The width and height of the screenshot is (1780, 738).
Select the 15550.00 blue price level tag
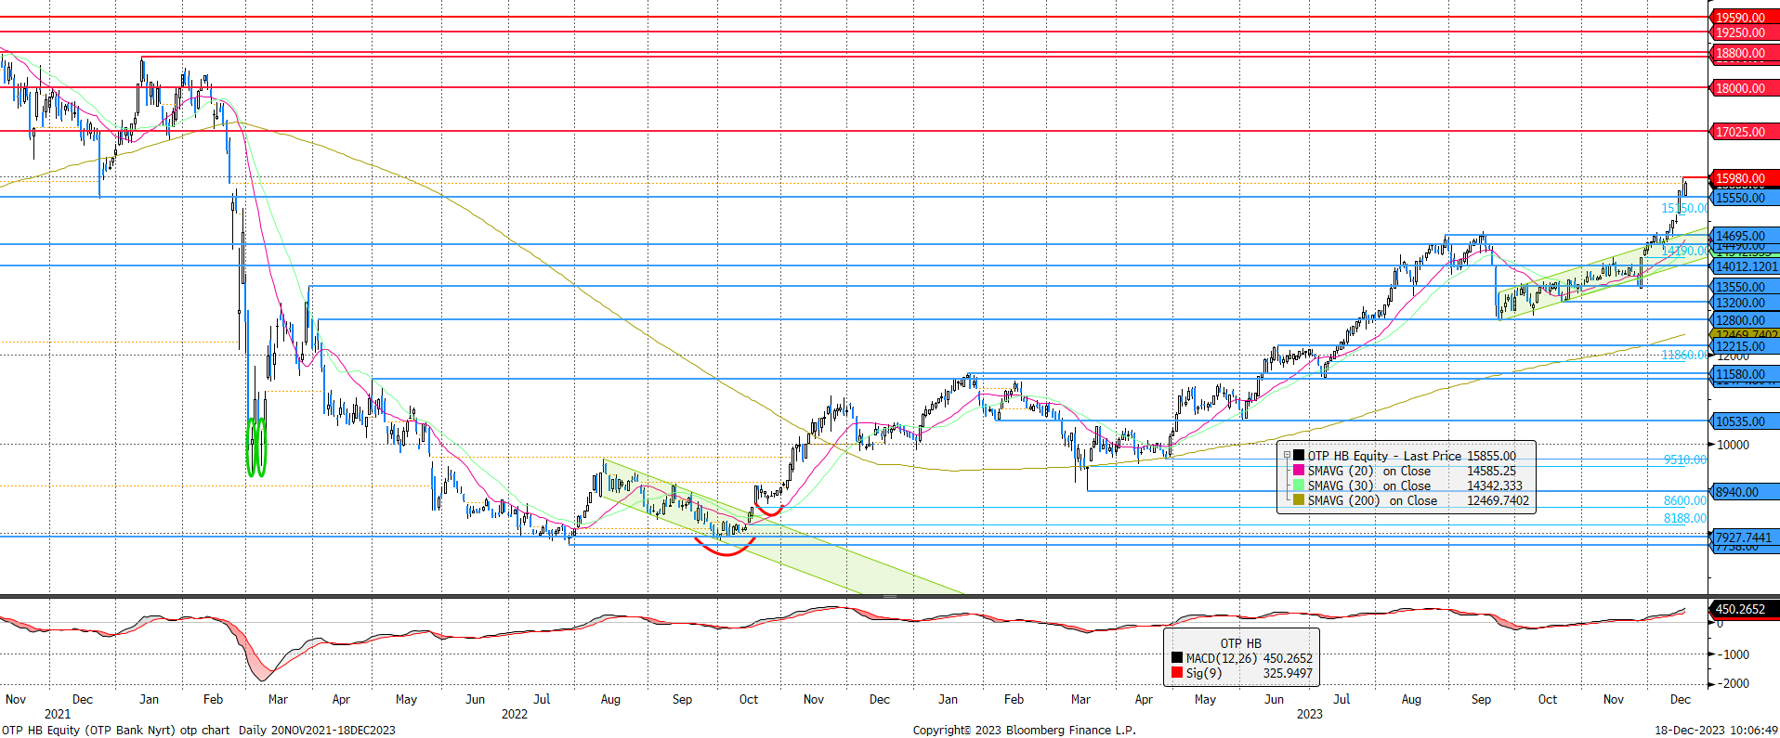(1745, 198)
